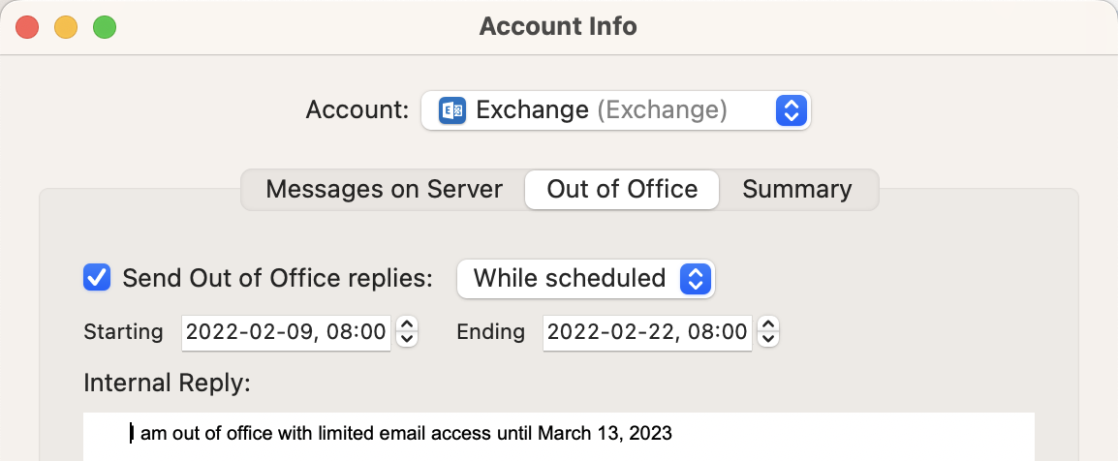Uncheck Send Out of Office replies
The width and height of the screenshot is (1118, 461).
coord(97,278)
